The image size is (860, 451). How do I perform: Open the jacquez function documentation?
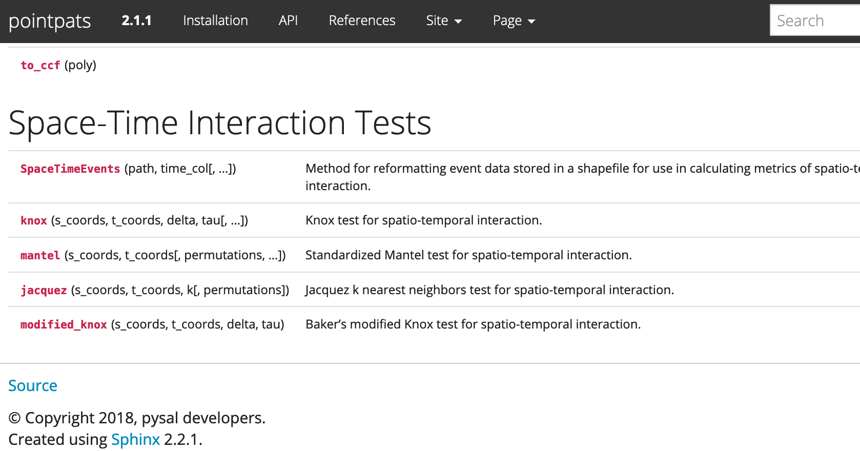44,290
